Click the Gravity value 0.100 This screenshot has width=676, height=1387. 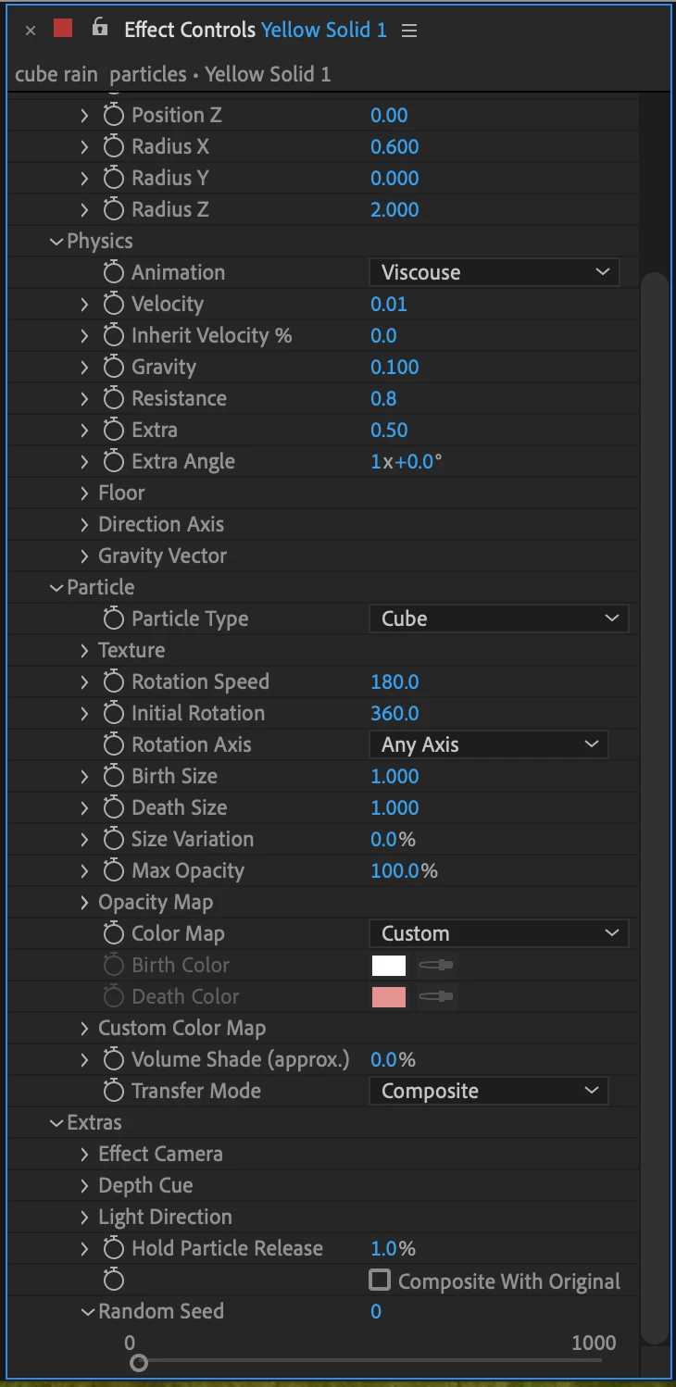(x=394, y=367)
